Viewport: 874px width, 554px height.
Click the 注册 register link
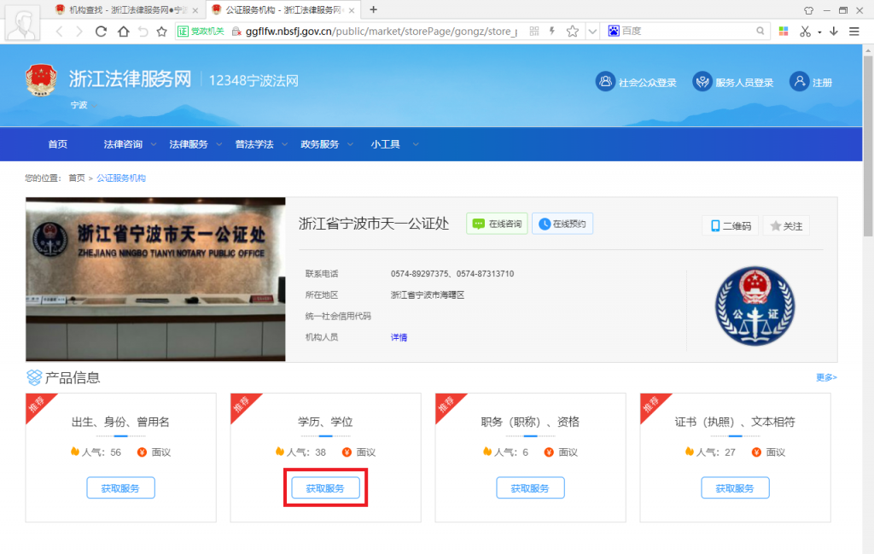811,83
